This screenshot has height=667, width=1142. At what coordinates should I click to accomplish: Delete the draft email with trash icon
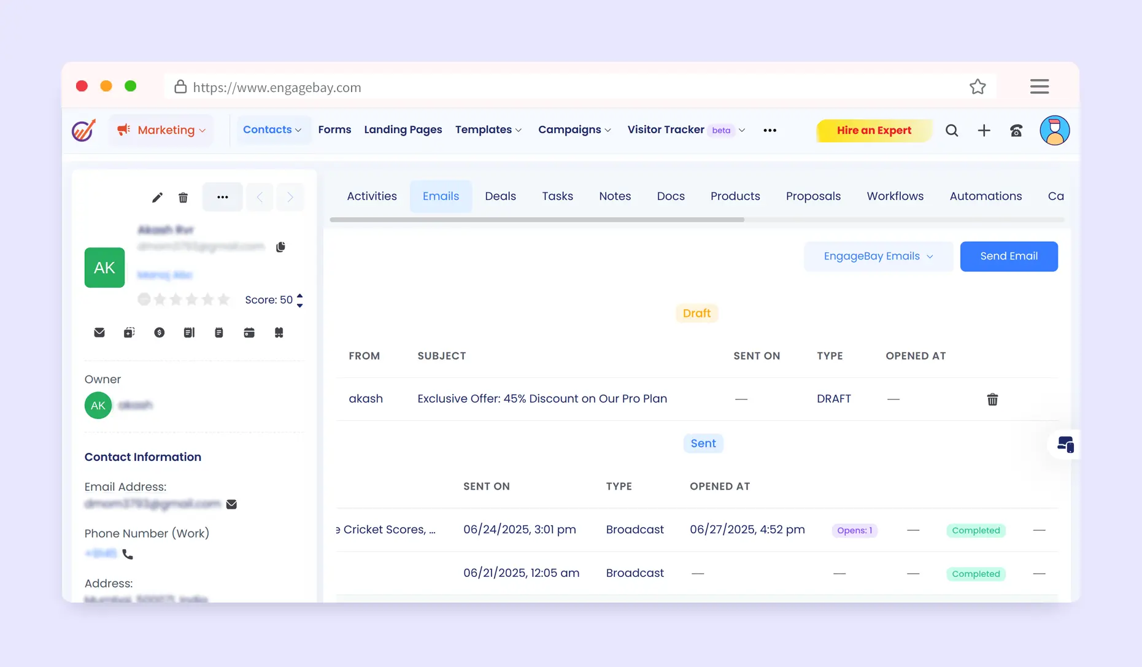tap(992, 399)
